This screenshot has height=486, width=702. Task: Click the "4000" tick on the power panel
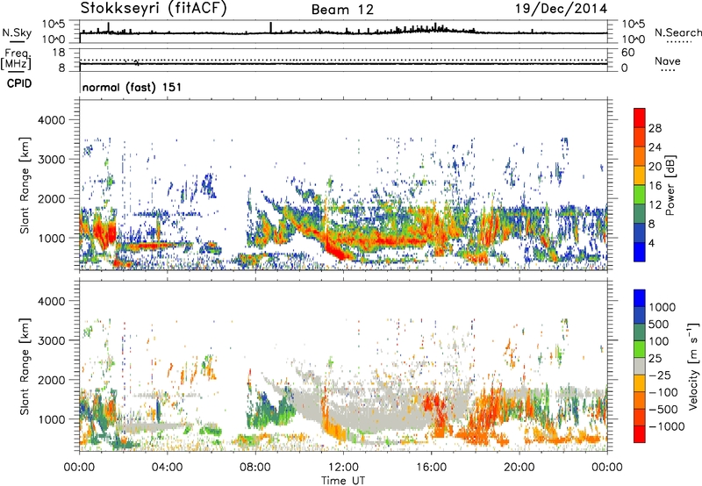pos(52,120)
